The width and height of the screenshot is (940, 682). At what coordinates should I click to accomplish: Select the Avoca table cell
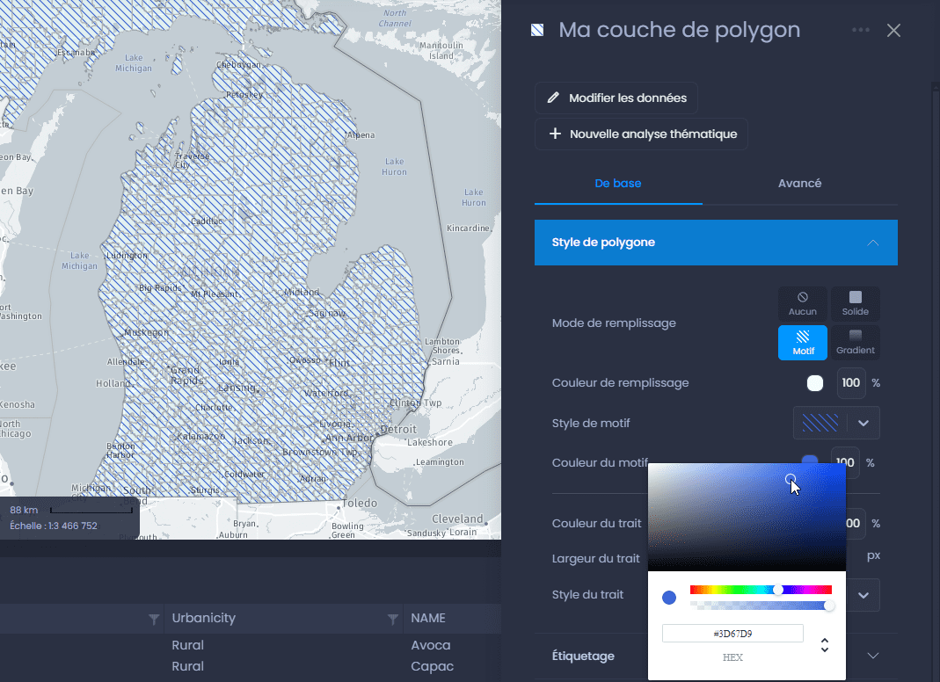click(431, 645)
